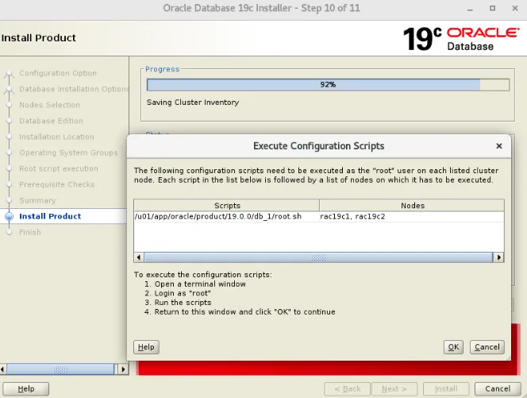Image resolution: width=527 pixels, height=398 pixels.
Task: Click the sidebar's horizontal scrollbar thumb
Action: [60, 369]
